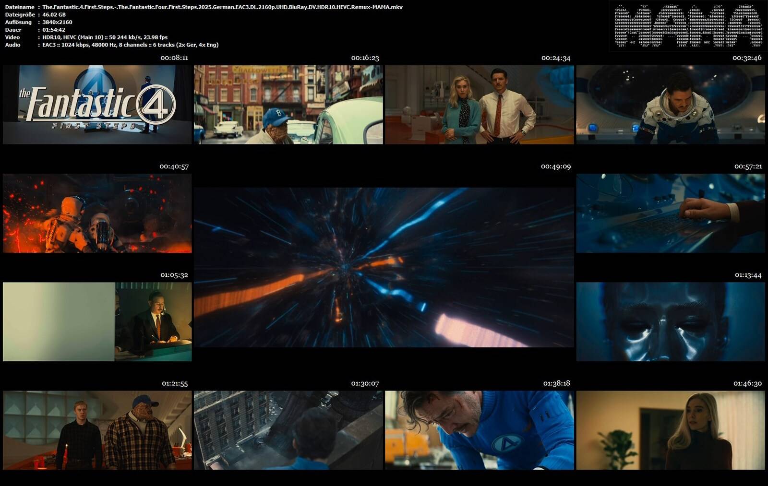Open thumbnail of blonde woman in dim room
This screenshot has height=486, width=768.
coord(671,430)
